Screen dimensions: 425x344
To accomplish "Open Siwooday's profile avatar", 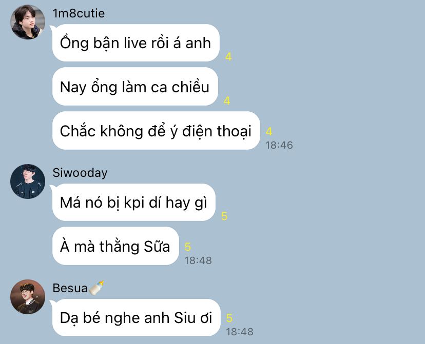I will (x=28, y=181).
